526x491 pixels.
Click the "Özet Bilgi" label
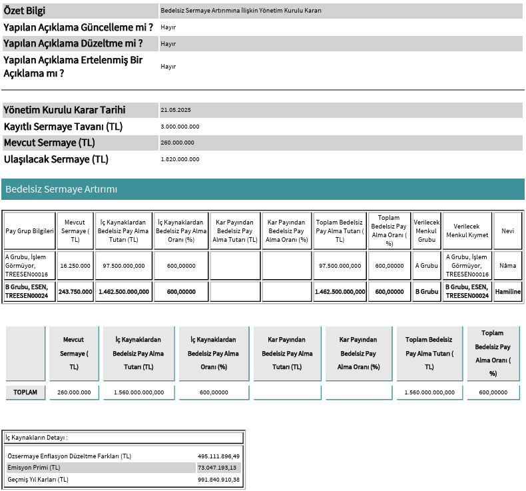point(24,11)
